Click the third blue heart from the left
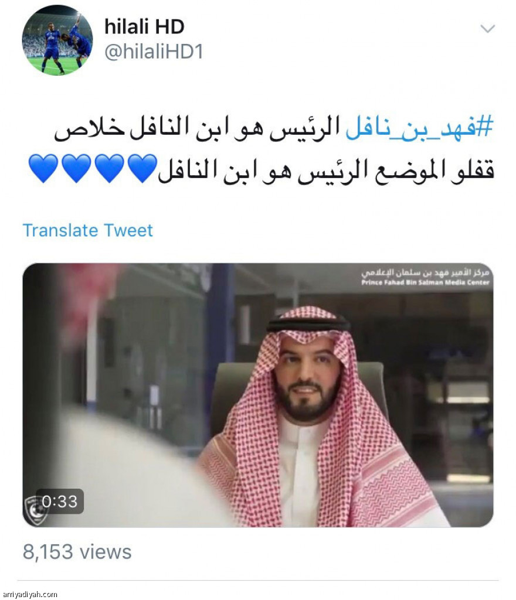Viewport: 516px width, 600px height. (110, 169)
